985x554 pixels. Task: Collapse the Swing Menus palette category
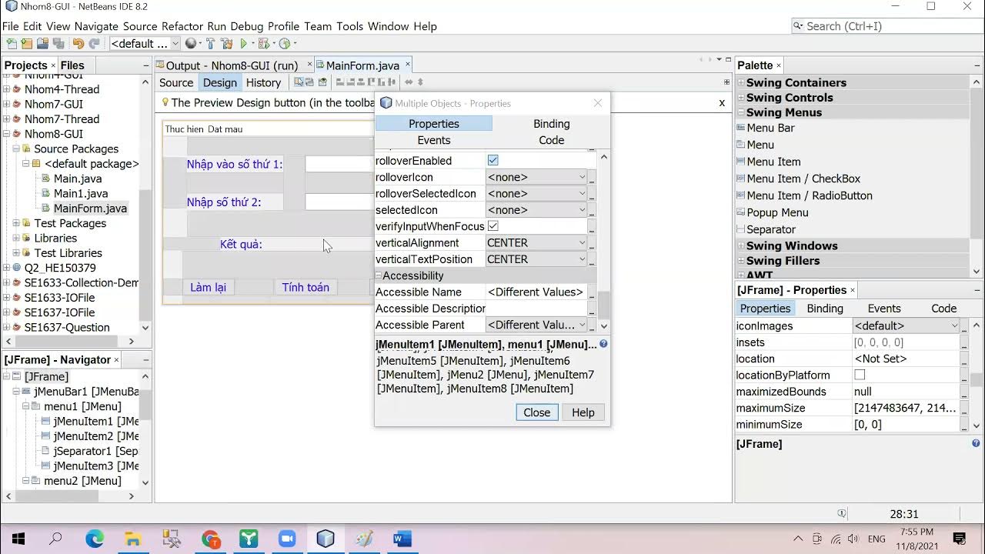pyautogui.click(x=741, y=112)
